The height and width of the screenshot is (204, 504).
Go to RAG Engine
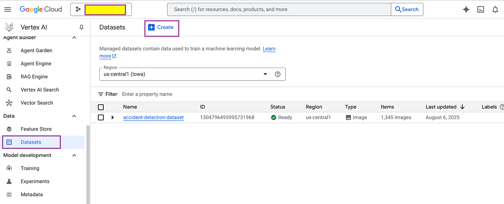[34, 77]
